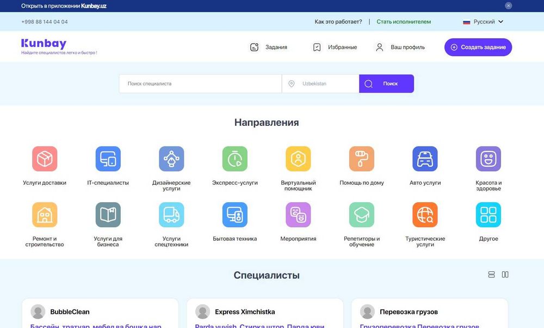This screenshot has width=544, height=328.
Task: Open the IT-специалисты category icon
Action: click(108, 159)
